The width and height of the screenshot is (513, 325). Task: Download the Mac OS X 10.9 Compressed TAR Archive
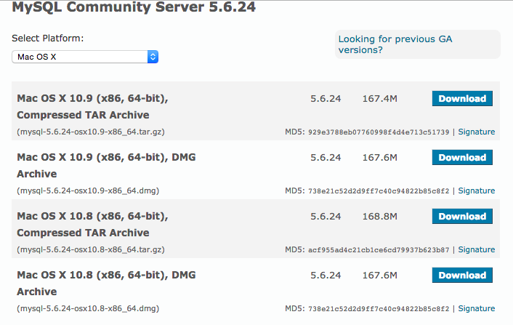462,98
